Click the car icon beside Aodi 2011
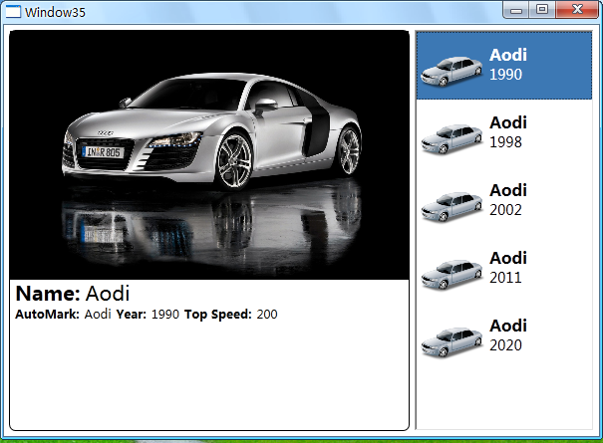Viewport: 603px width, 443px height. click(452, 273)
